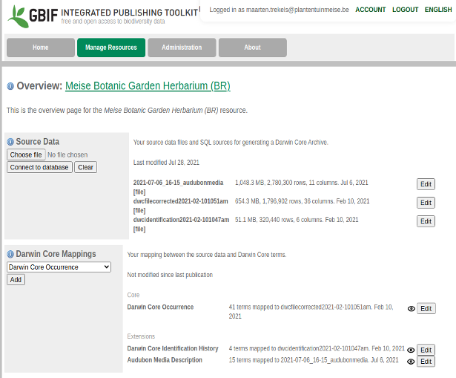Click Darwin Core Occurrence core label
Viewport: 456px width, 378px height.
(x=160, y=307)
